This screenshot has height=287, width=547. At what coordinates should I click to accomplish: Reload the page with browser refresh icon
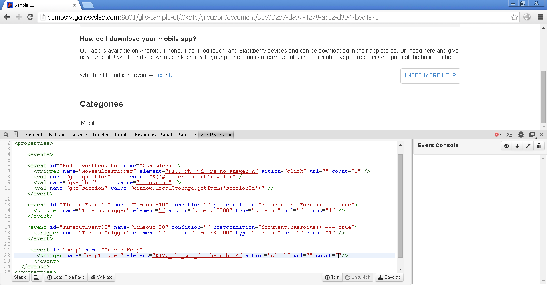pos(30,17)
